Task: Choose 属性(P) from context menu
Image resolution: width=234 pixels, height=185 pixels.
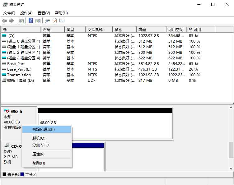Action: click(x=47, y=154)
